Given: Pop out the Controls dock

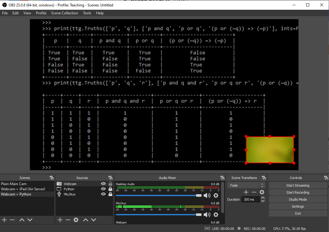Looking at the screenshot, I should point(326,178).
